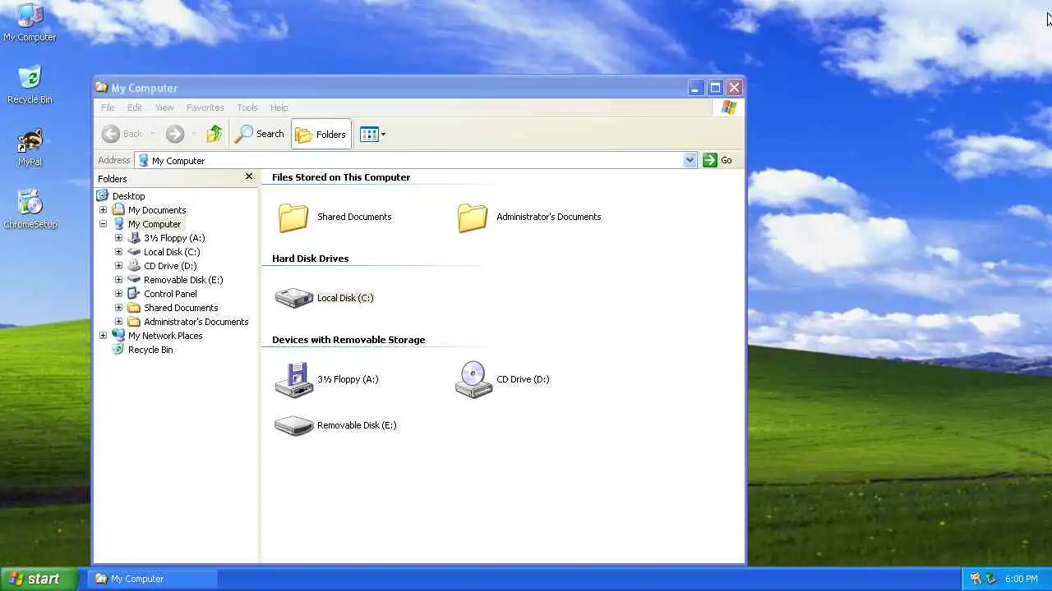The image size is (1052, 591).
Task: Expand Administrator's Documents tree node
Action: [118, 322]
